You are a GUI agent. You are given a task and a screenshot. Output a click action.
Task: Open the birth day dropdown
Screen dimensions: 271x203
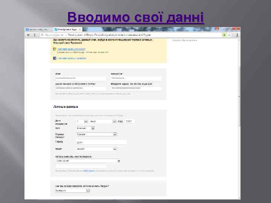[x=82, y=121]
